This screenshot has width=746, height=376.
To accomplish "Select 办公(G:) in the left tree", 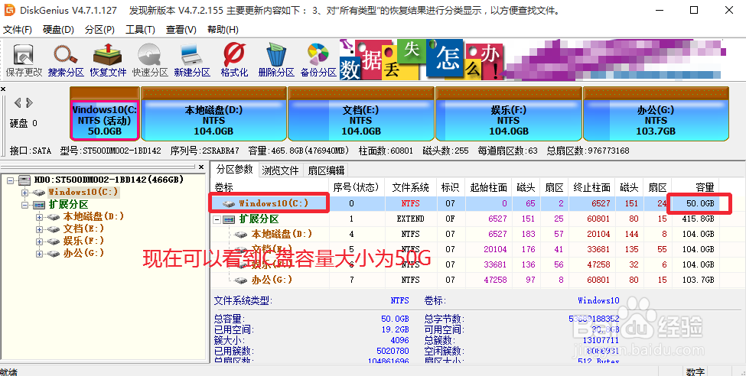I will point(83,254).
